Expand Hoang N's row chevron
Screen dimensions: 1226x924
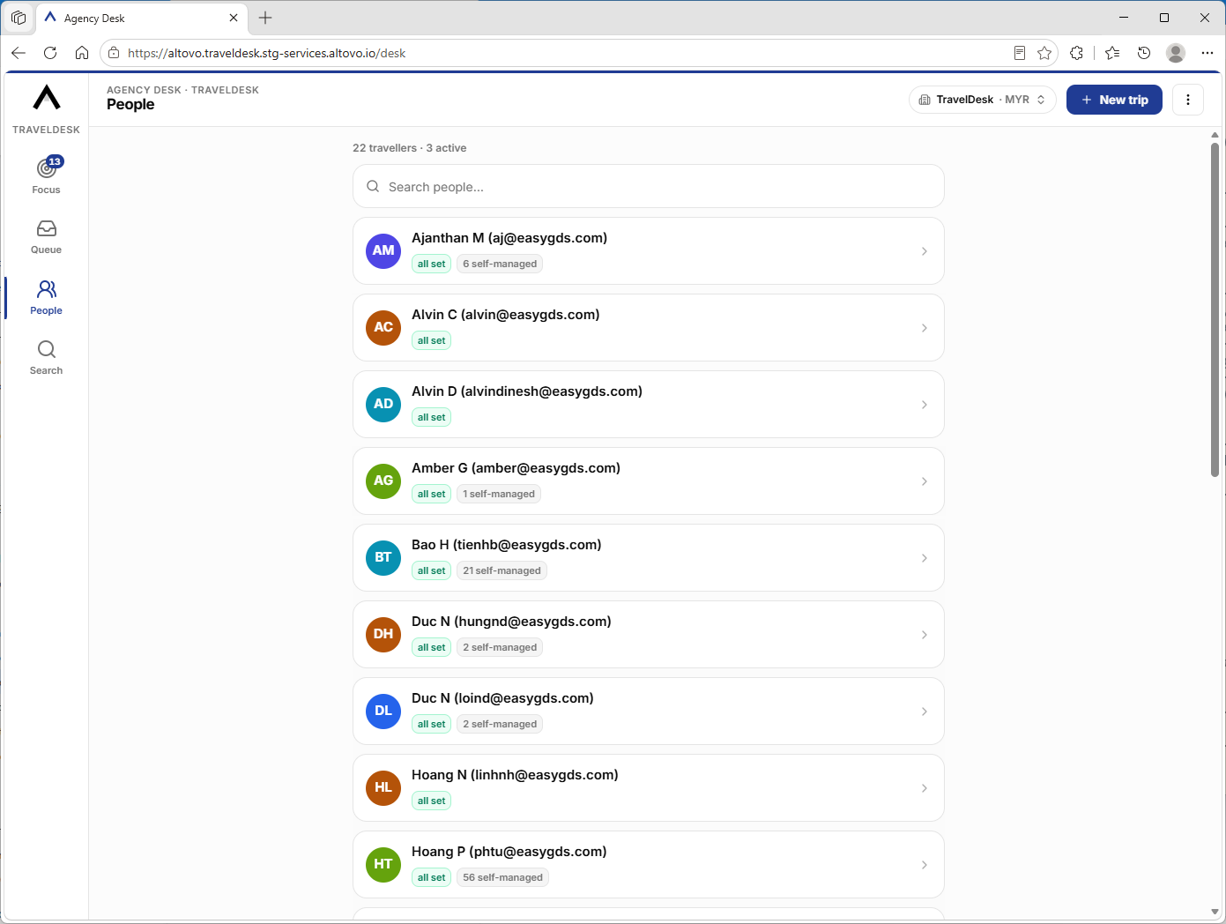pos(924,788)
